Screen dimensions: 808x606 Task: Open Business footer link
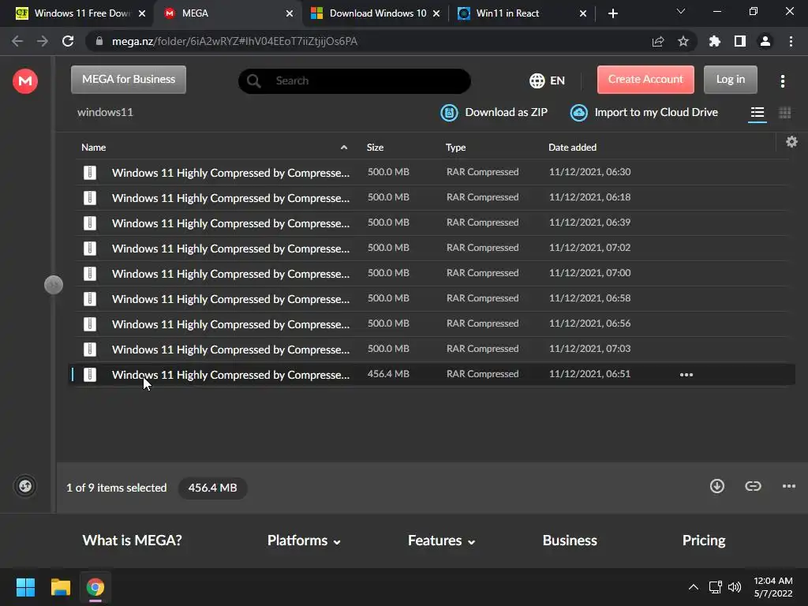point(570,541)
